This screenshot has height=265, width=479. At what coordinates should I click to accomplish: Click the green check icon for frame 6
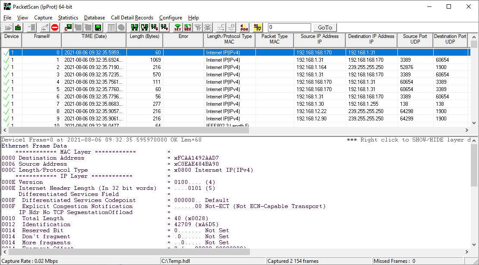(6, 97)
